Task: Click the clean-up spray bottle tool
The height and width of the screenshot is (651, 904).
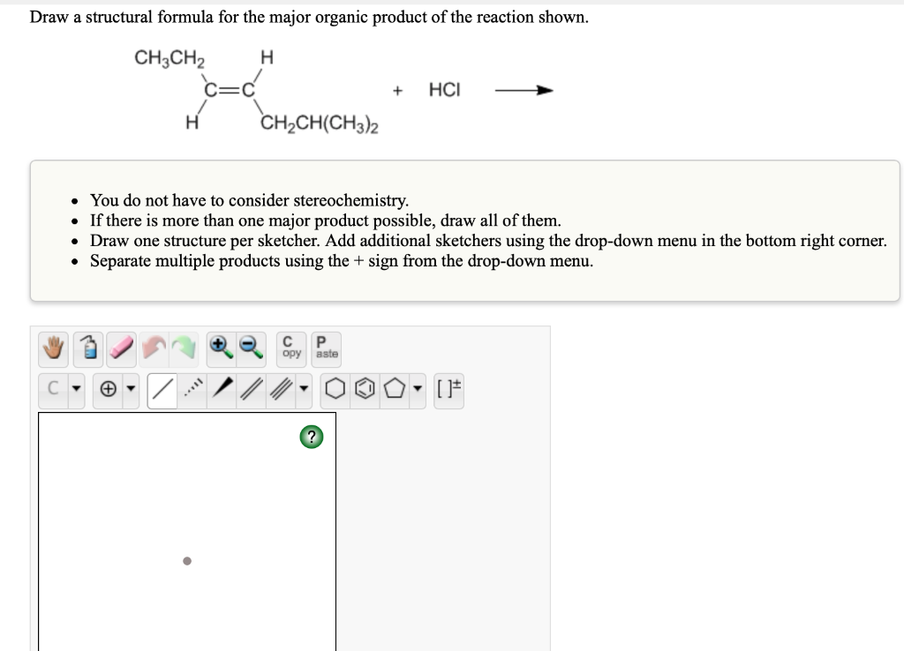Action: (x=87, y=348)
